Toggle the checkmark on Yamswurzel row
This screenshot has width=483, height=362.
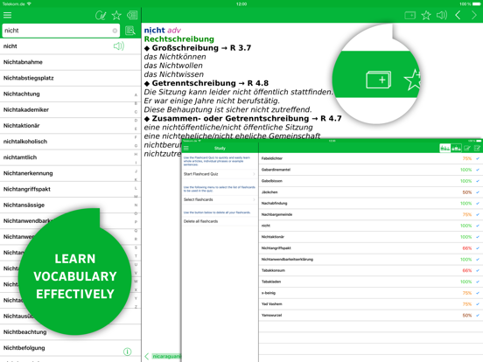(x=478, y=315)
